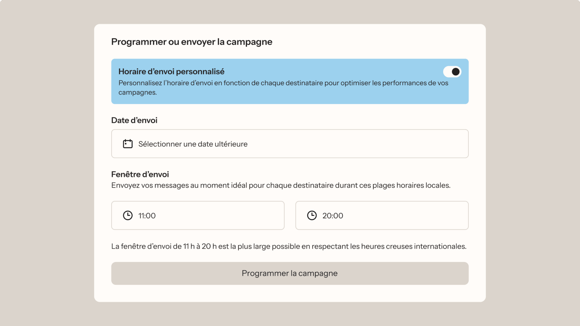Screen dimensions: 580x326
Task: Expand the 20:00 end time selector
Action: pyautogui.click(x=382, y=215)
